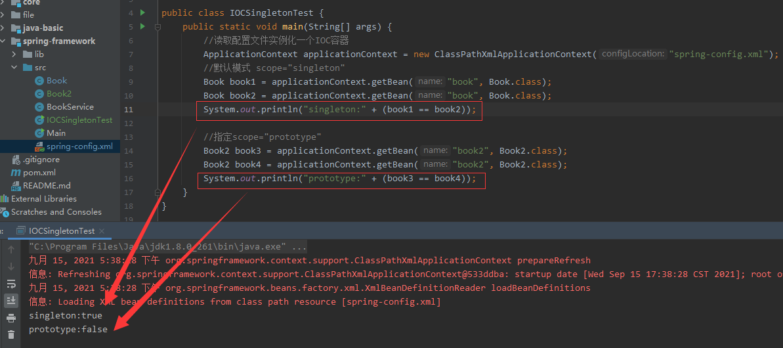Expand the file folder in project tree
Image resolution: width=783 pixels, height=348 pixels.
point(3,15)
